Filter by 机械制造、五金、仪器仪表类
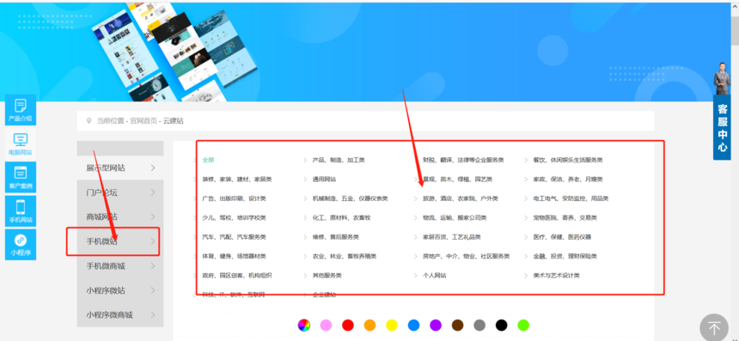Image resolution: width=739 pixels, height=341 pixels. click(x=351, y=198)
